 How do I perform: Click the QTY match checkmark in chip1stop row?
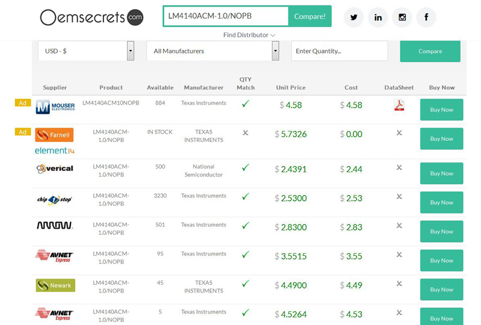[245, 196]
